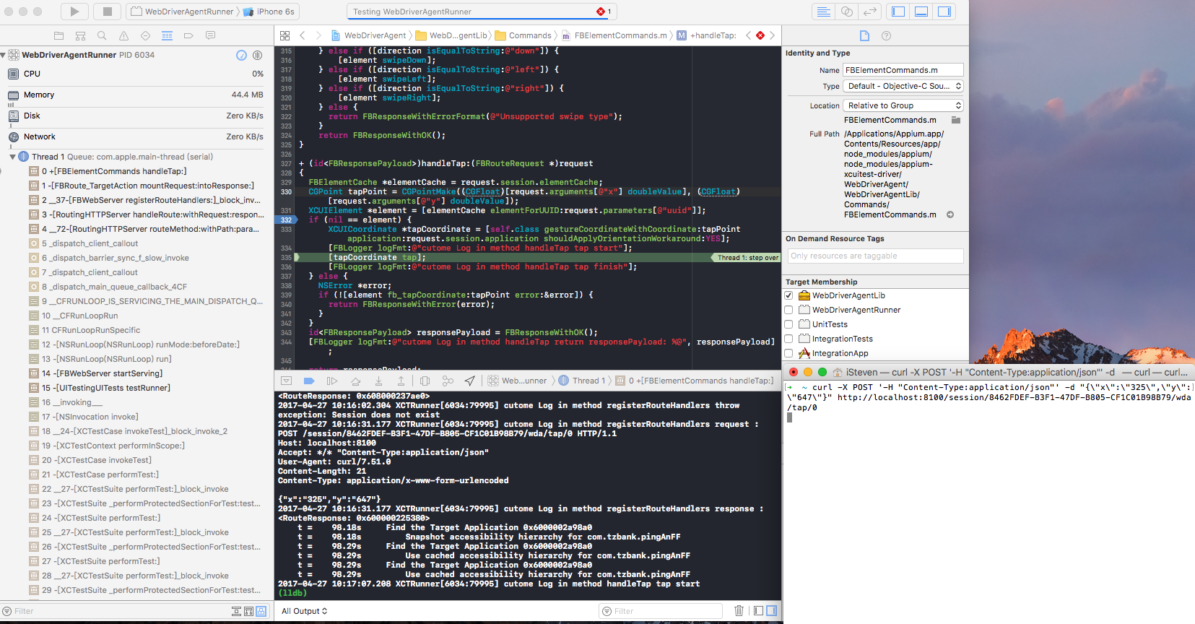This screenshot has height=624, width=1195.
Task: Show the Assistant editor
Action: point(847,12)
